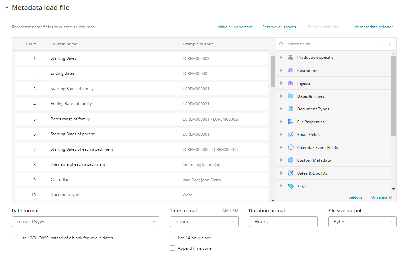
Task: Expand the Calendar Event Fields arrow
Action: click(281, 147)
